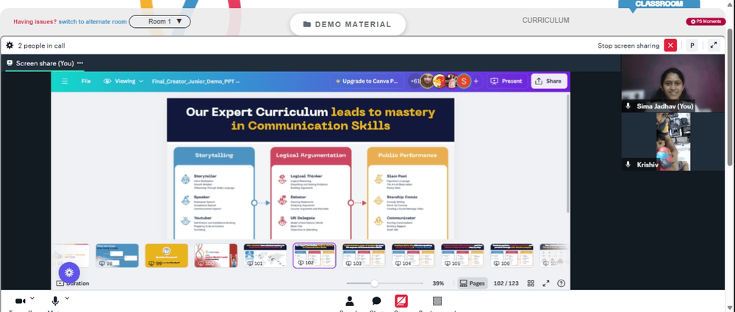The width and height of the screenshot is (735, 312).
Task: Click Sima Jadhav (You) video tile
Action: click(673, 84)
